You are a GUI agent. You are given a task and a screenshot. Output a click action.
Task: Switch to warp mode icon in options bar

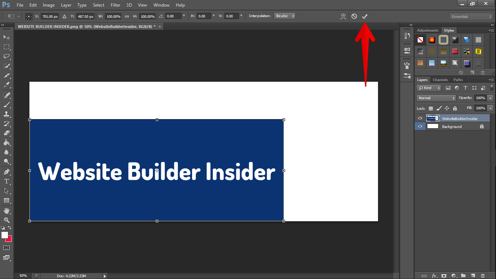343,16
